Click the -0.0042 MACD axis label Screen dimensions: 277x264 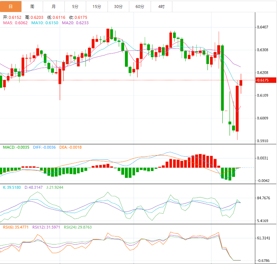(263, 181)
